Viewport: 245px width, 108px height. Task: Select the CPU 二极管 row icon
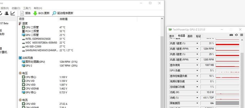point(23,27)
